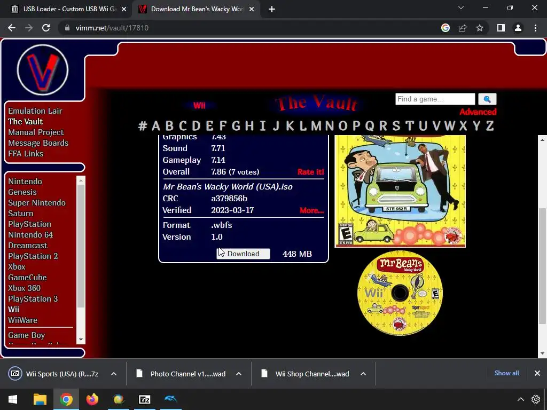
Task: Click the systems list scrollbar down arrow
Action: pyautogui.click(x=81, y=340)
